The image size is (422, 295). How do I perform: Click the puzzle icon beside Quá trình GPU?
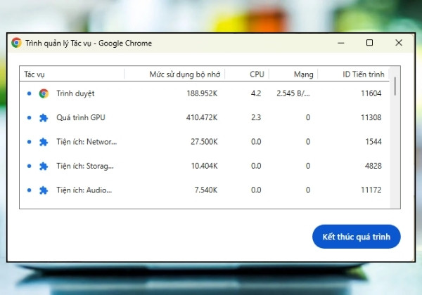tap(44, 118)
